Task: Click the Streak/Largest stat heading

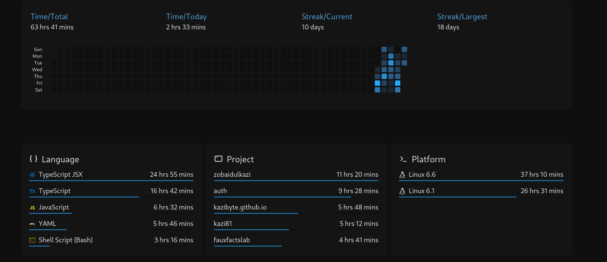Action: tap(462, 17)
